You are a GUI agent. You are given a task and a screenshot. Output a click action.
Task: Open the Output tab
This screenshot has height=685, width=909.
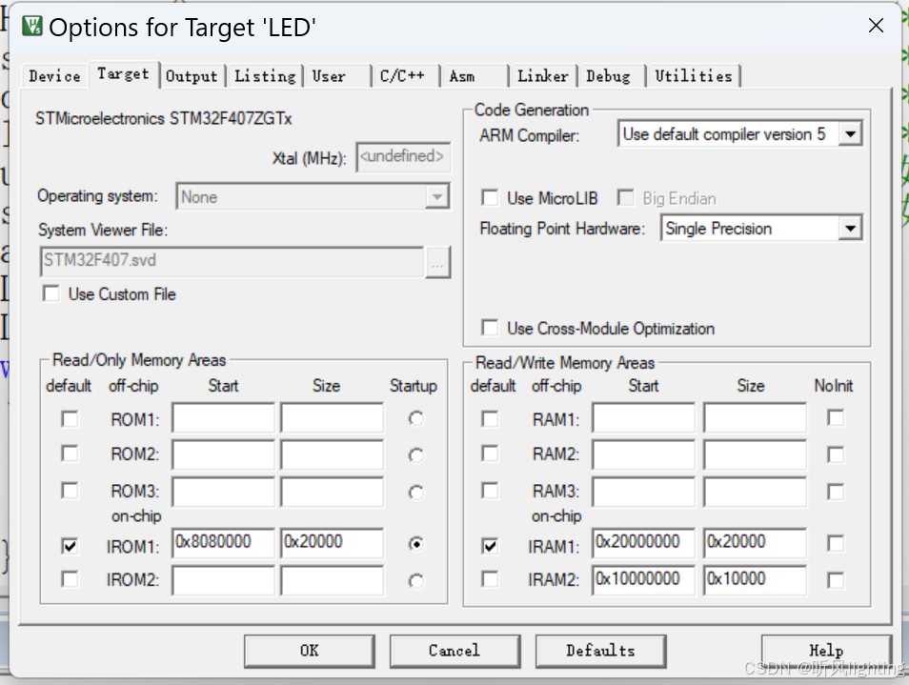pyautogui.click(x=192, y=76)
